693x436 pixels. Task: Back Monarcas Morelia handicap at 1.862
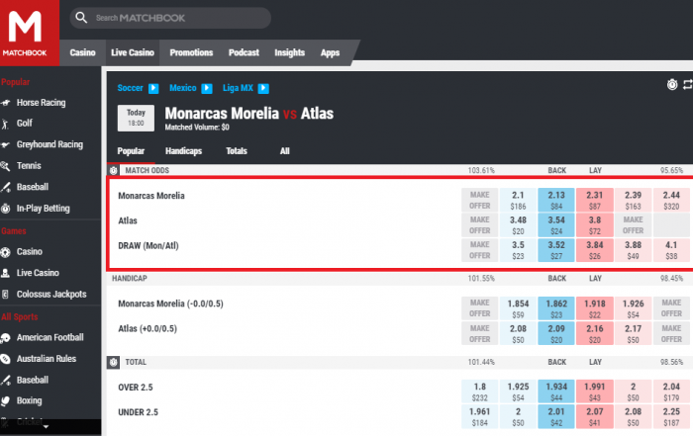(x=556, y=308)
